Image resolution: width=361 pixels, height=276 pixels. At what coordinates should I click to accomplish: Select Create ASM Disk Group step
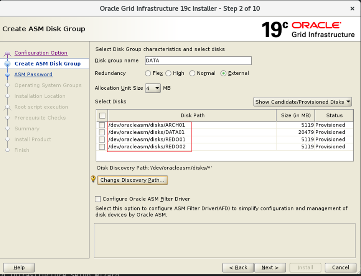[x=48, y=64]
